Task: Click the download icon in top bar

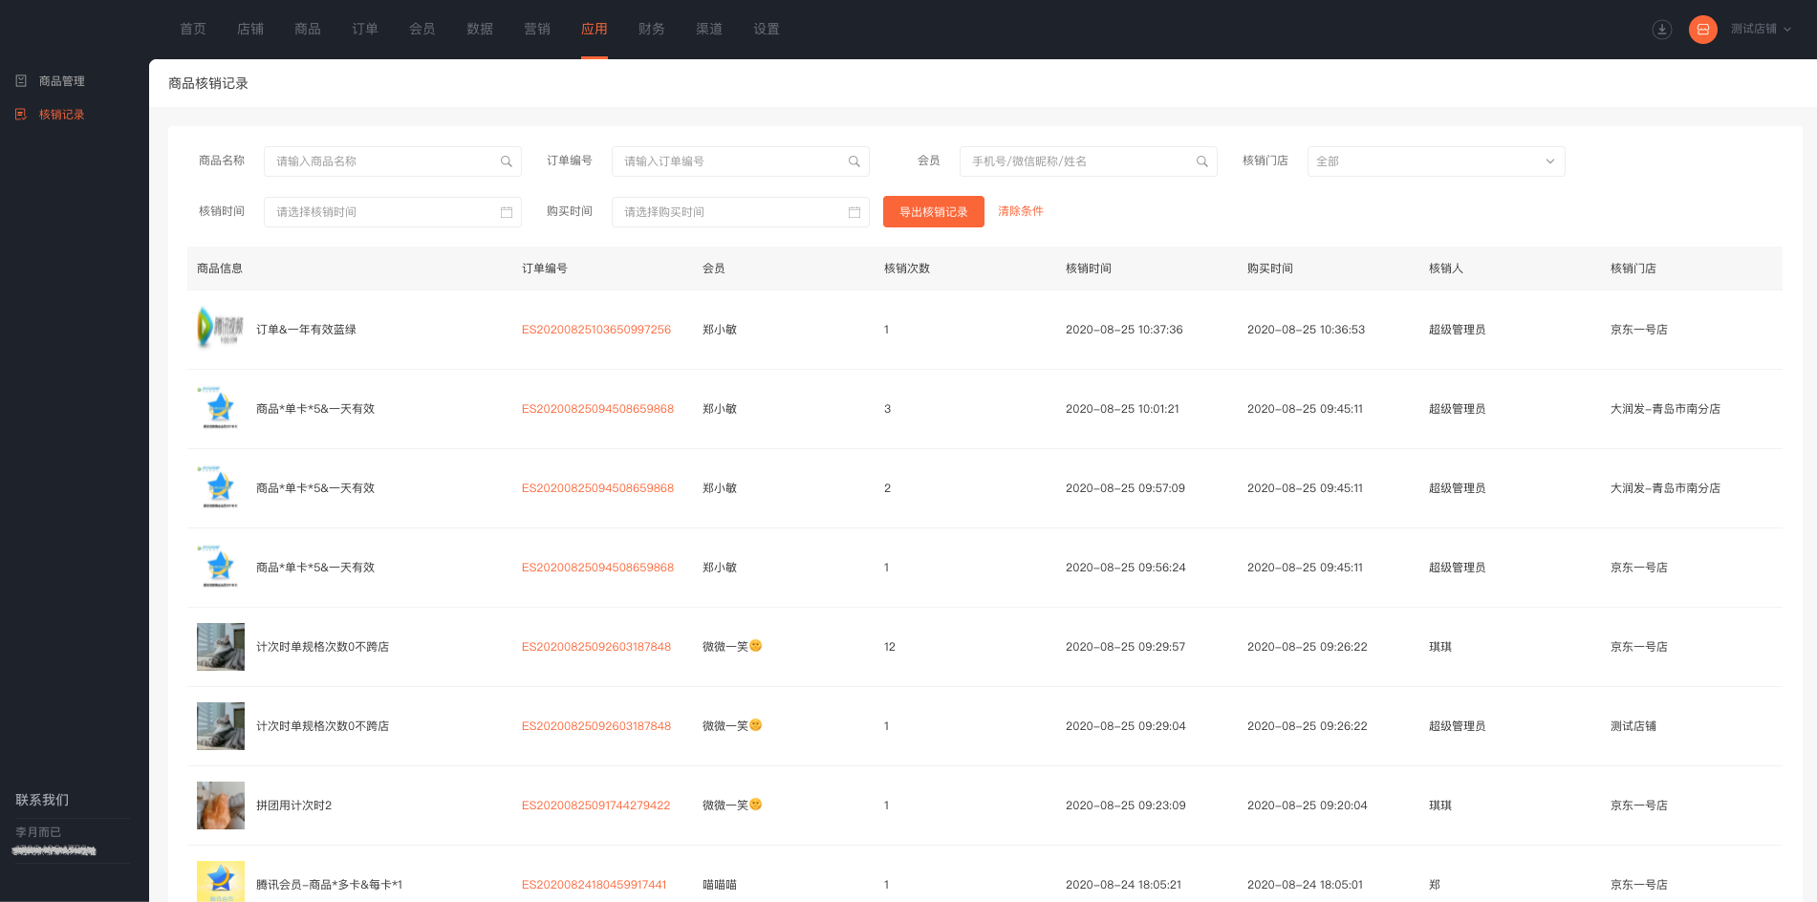Action: 1662,30
